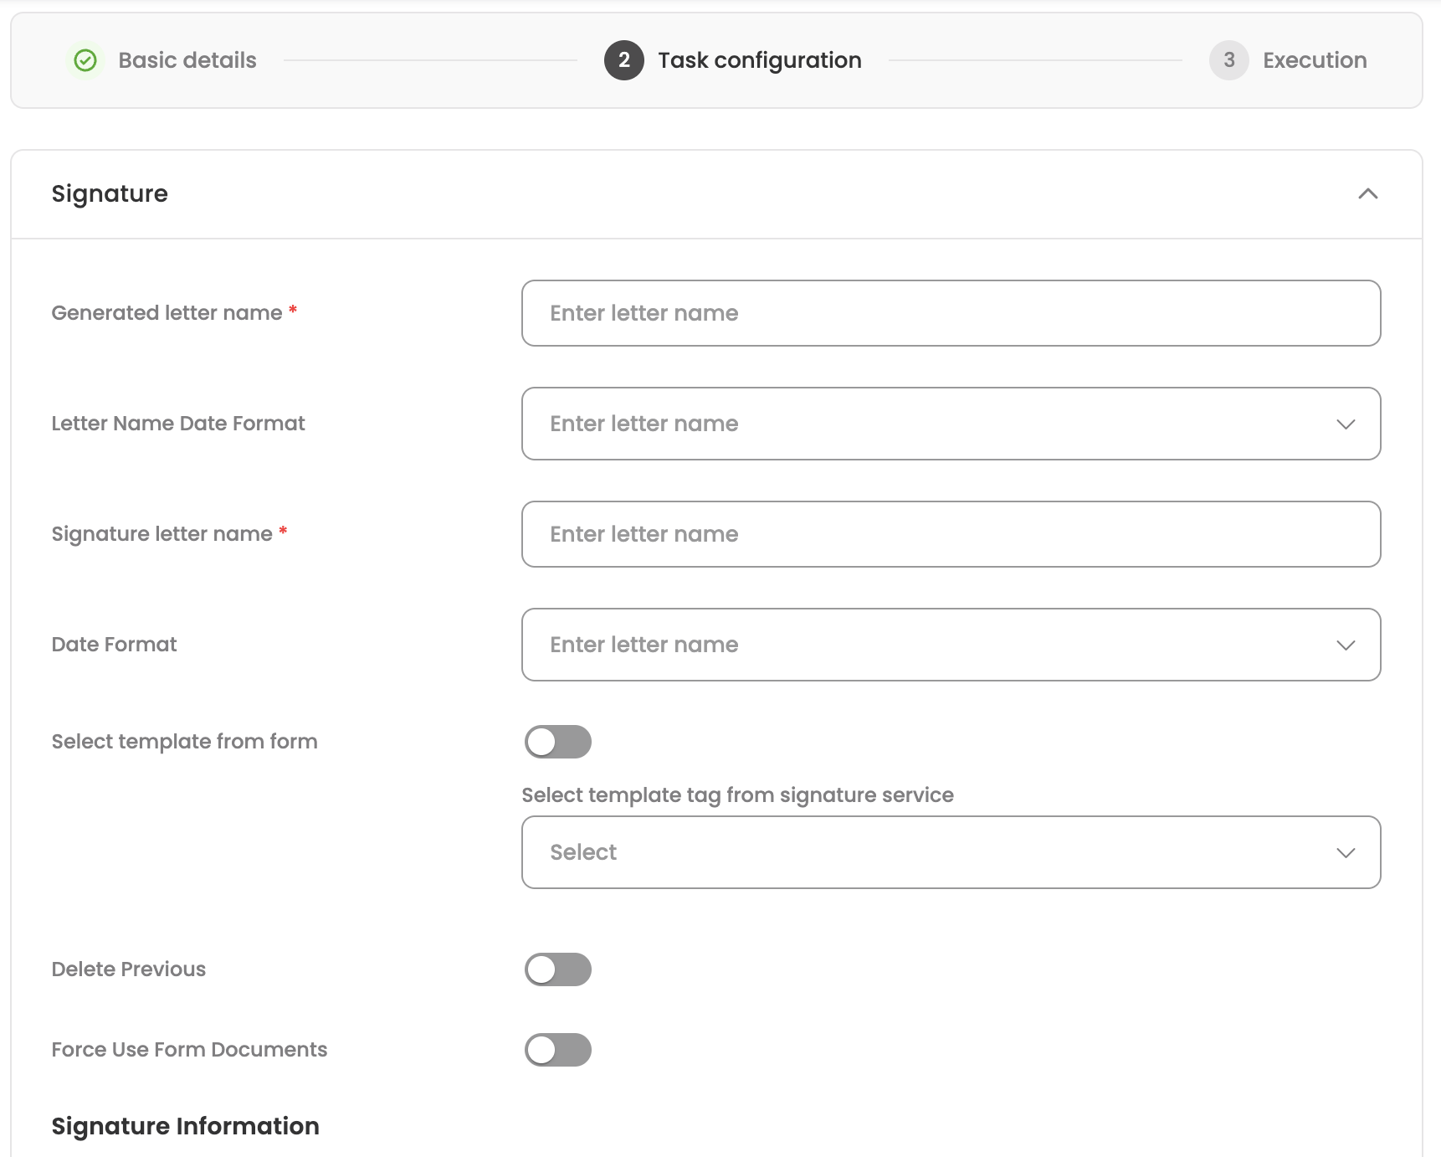Toggle Select template from form switch

[x=557, y=742]
